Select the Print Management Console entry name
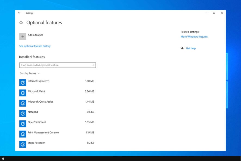The height and width of the screenshot is (161, 241). pyautogui.click(x=43, y=132)
